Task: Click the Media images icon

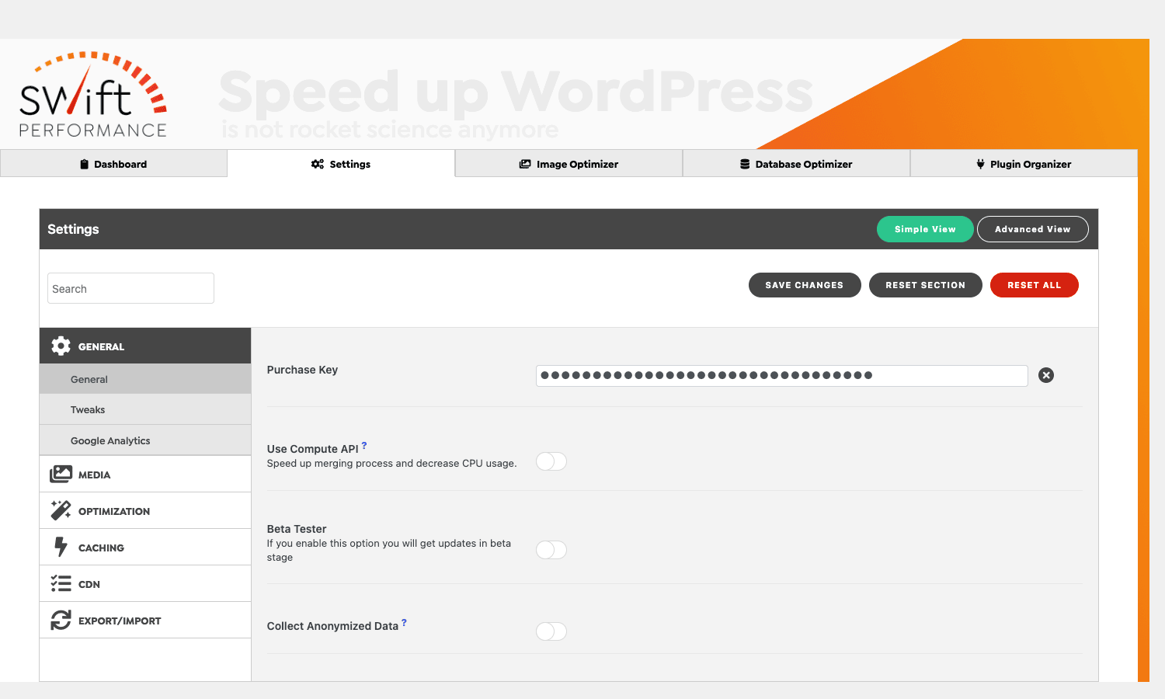Action: coord(61,475)
